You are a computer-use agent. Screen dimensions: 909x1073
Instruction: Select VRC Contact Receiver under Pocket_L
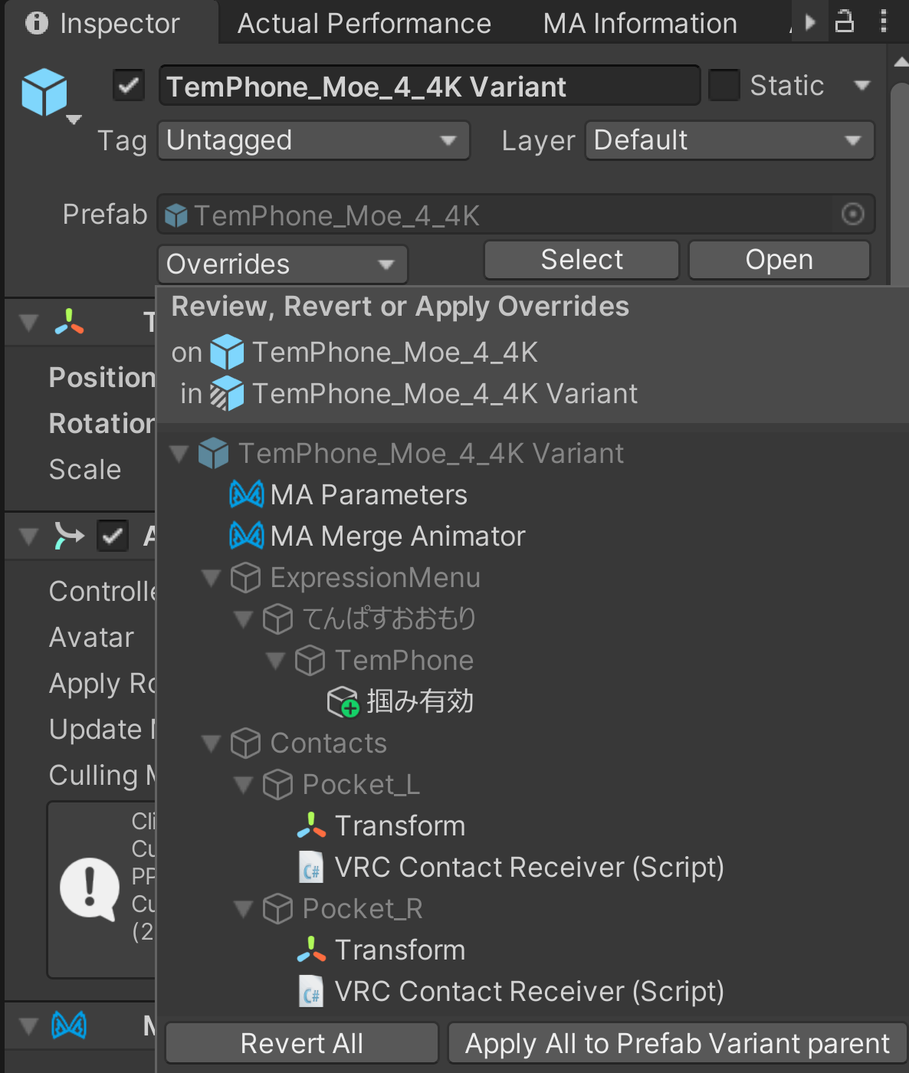(x=530, y=868)
